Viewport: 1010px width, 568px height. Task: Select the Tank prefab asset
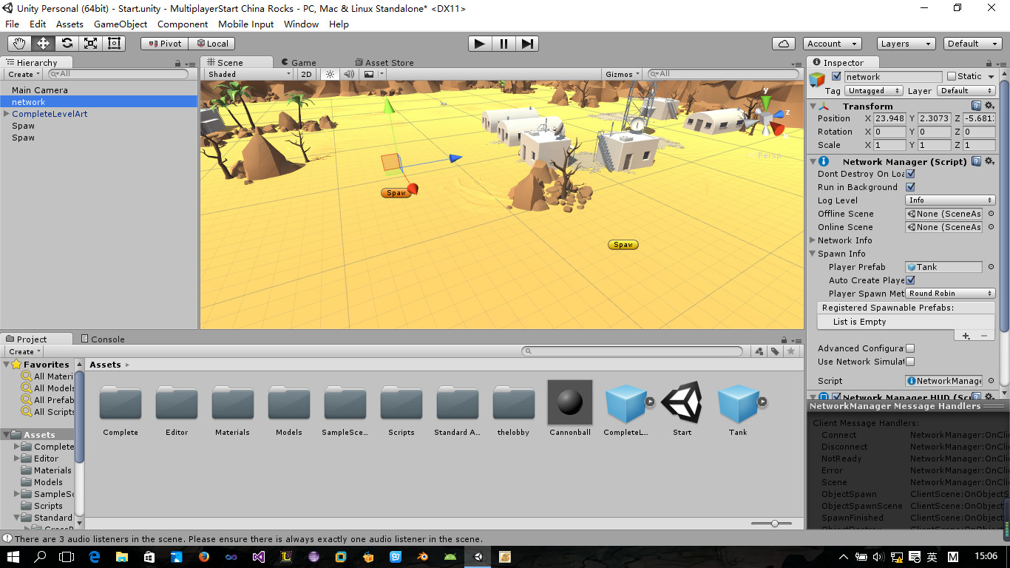click(x=738, y=409)
